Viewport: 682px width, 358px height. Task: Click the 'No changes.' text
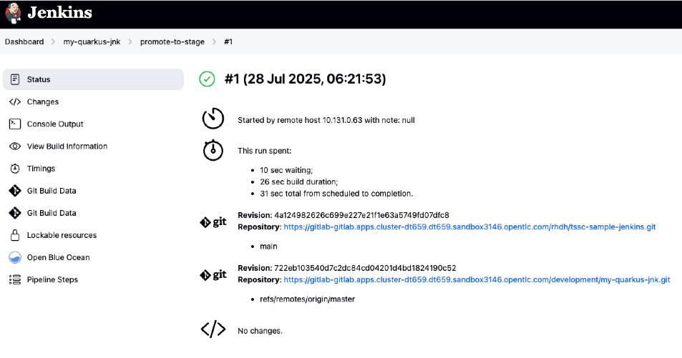coord(260,331)
